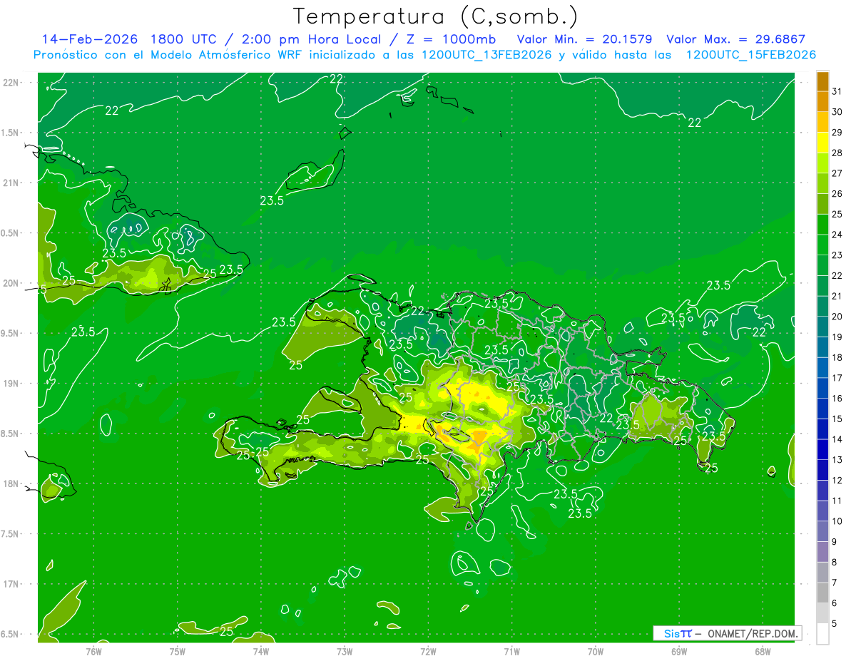Click the '22N' latitude axis label
This screenshot has height=661, width=856.
tap(12, 83)
